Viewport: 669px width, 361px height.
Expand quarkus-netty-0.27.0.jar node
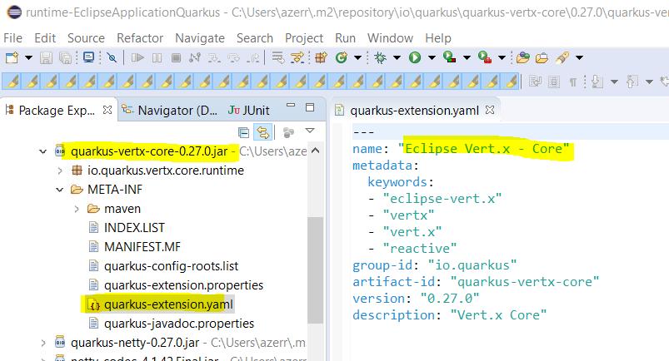[x=43, y=343]
